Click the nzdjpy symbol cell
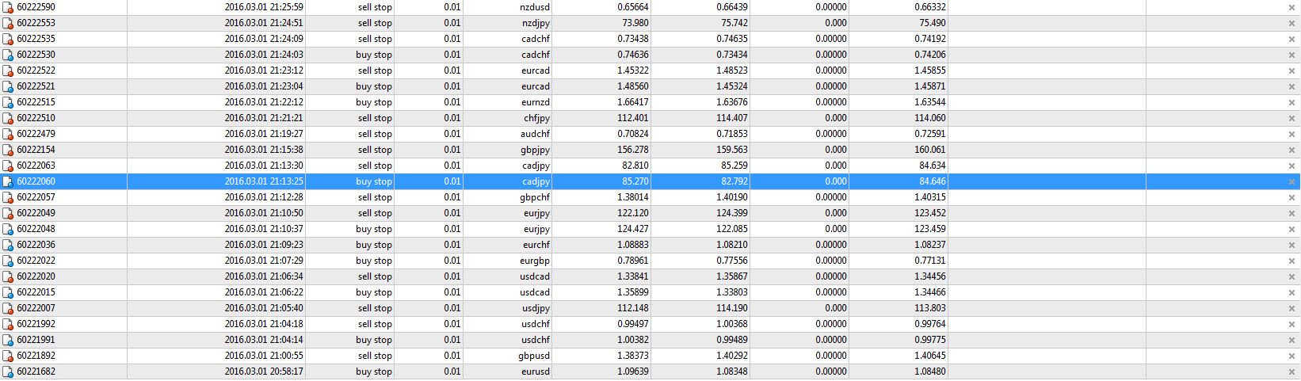1301x381 pixels. tap(536, 23)
